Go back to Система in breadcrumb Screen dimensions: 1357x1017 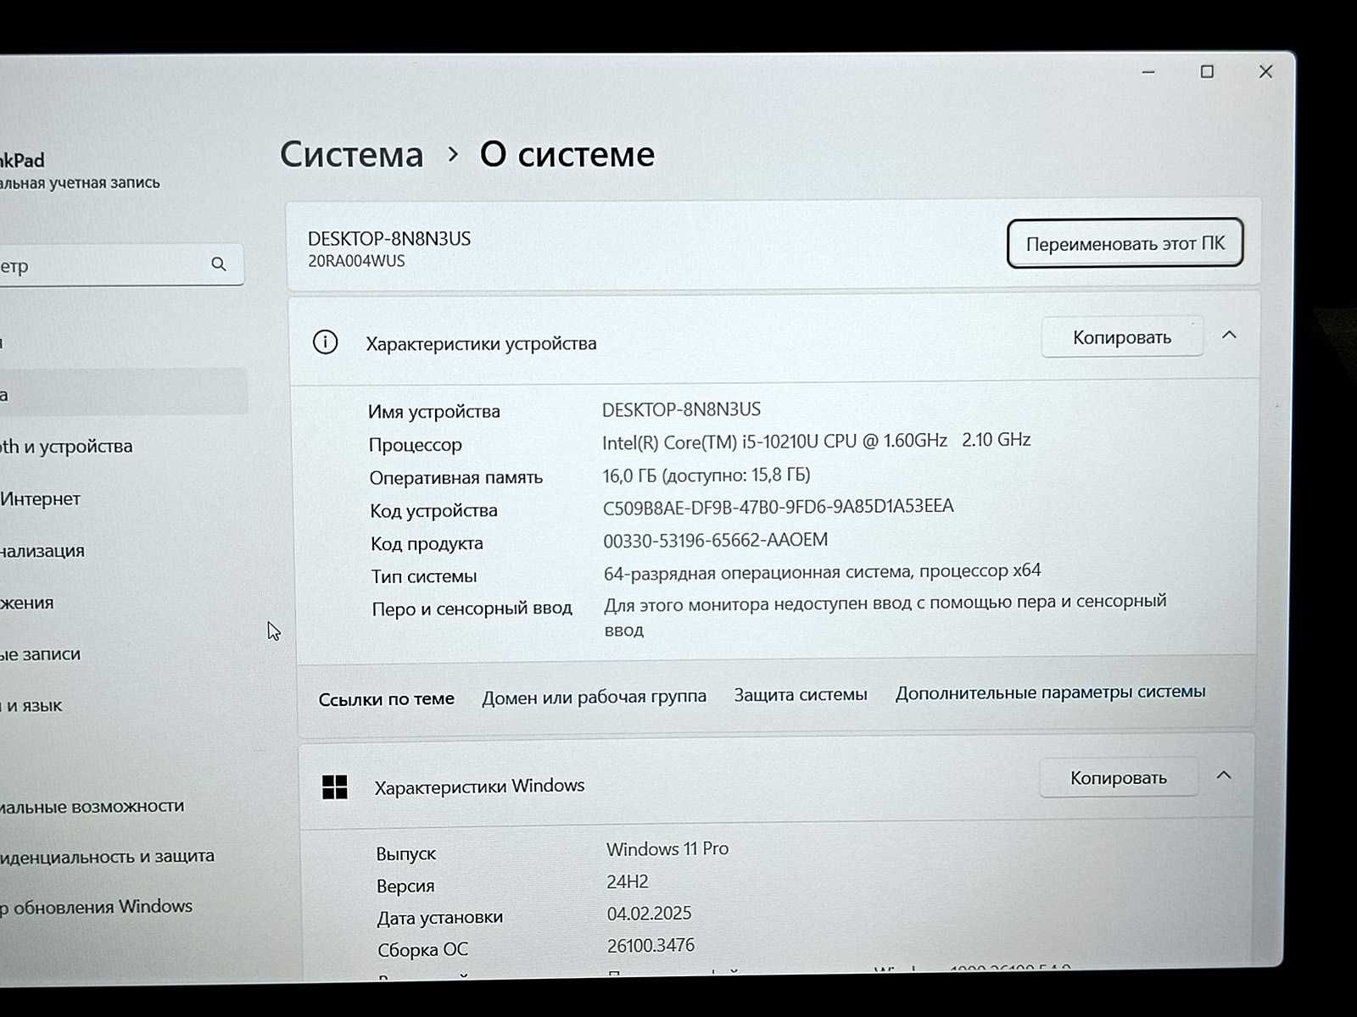[351, 154]
